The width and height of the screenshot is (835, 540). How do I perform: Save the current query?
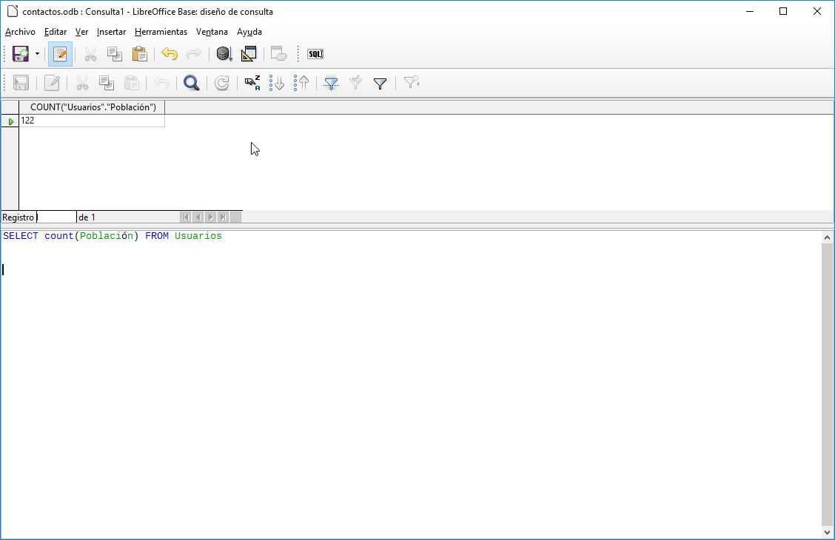[x=21, y=53]
